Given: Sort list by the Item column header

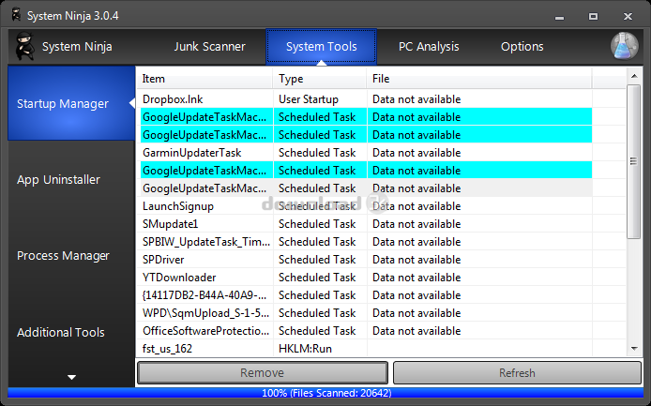Looking at the screenshot, I should click(x=204, y=79).
